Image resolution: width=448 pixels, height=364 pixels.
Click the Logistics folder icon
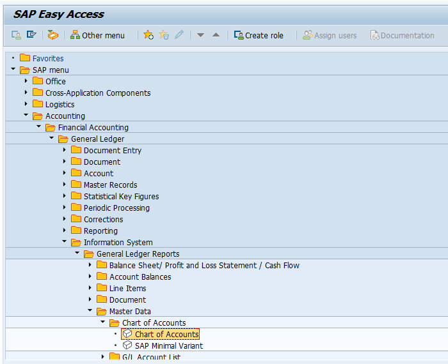[38, 103]
